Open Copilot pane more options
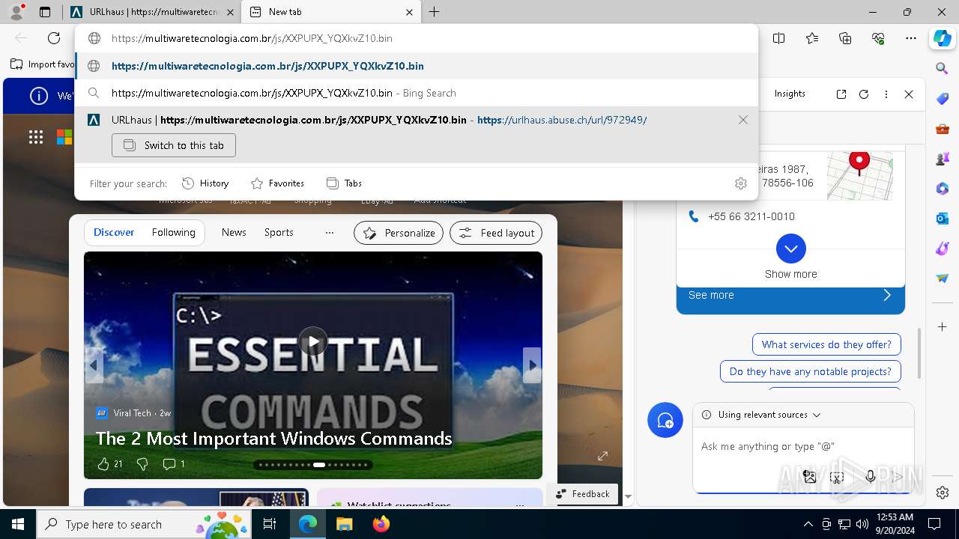Viewport: 959px width, 539px height. click(x=886, y=94)
